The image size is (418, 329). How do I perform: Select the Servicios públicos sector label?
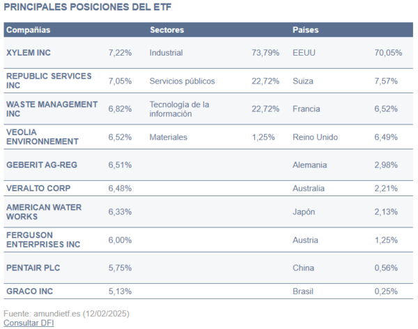182,81
